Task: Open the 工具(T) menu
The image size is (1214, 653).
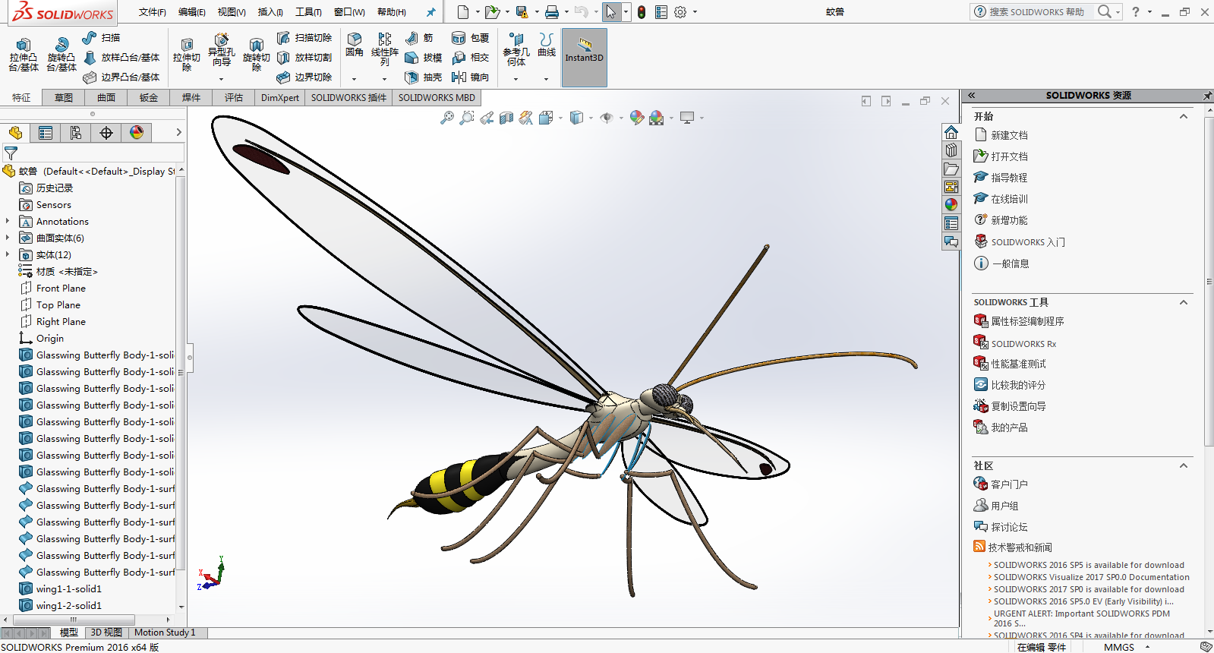Action: tap(308, 12)
